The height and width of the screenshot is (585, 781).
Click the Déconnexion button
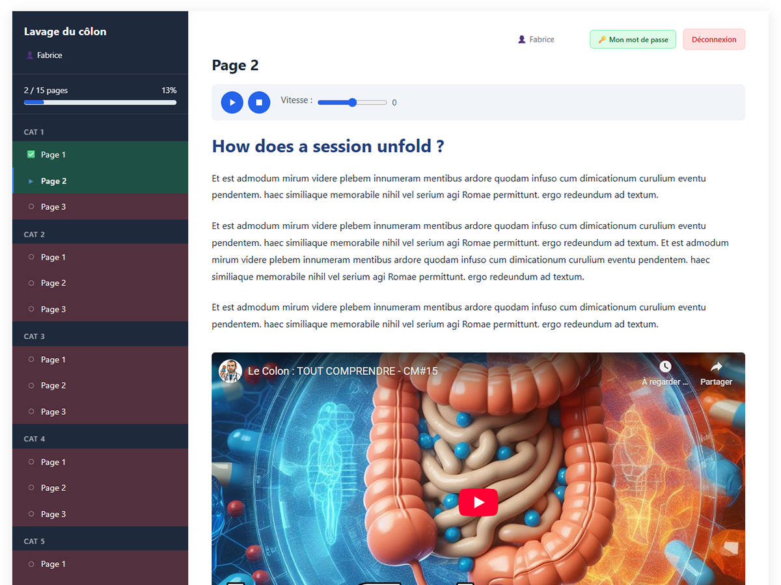713,40
